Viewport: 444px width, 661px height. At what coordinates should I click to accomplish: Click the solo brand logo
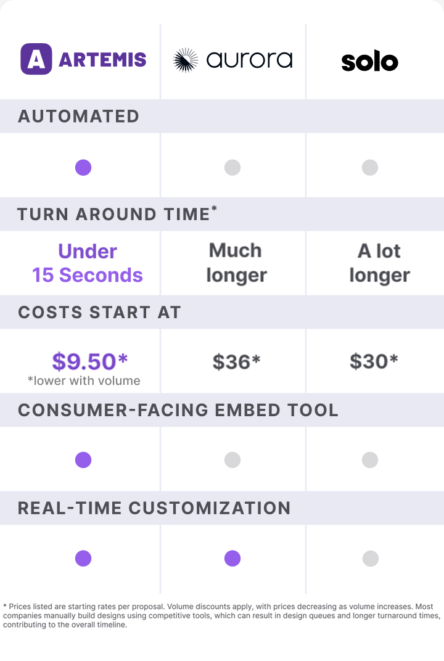coord(370,62)
